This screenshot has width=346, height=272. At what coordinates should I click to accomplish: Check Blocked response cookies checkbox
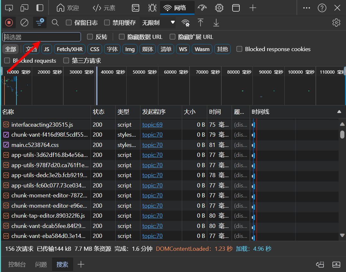click(239, 49)
